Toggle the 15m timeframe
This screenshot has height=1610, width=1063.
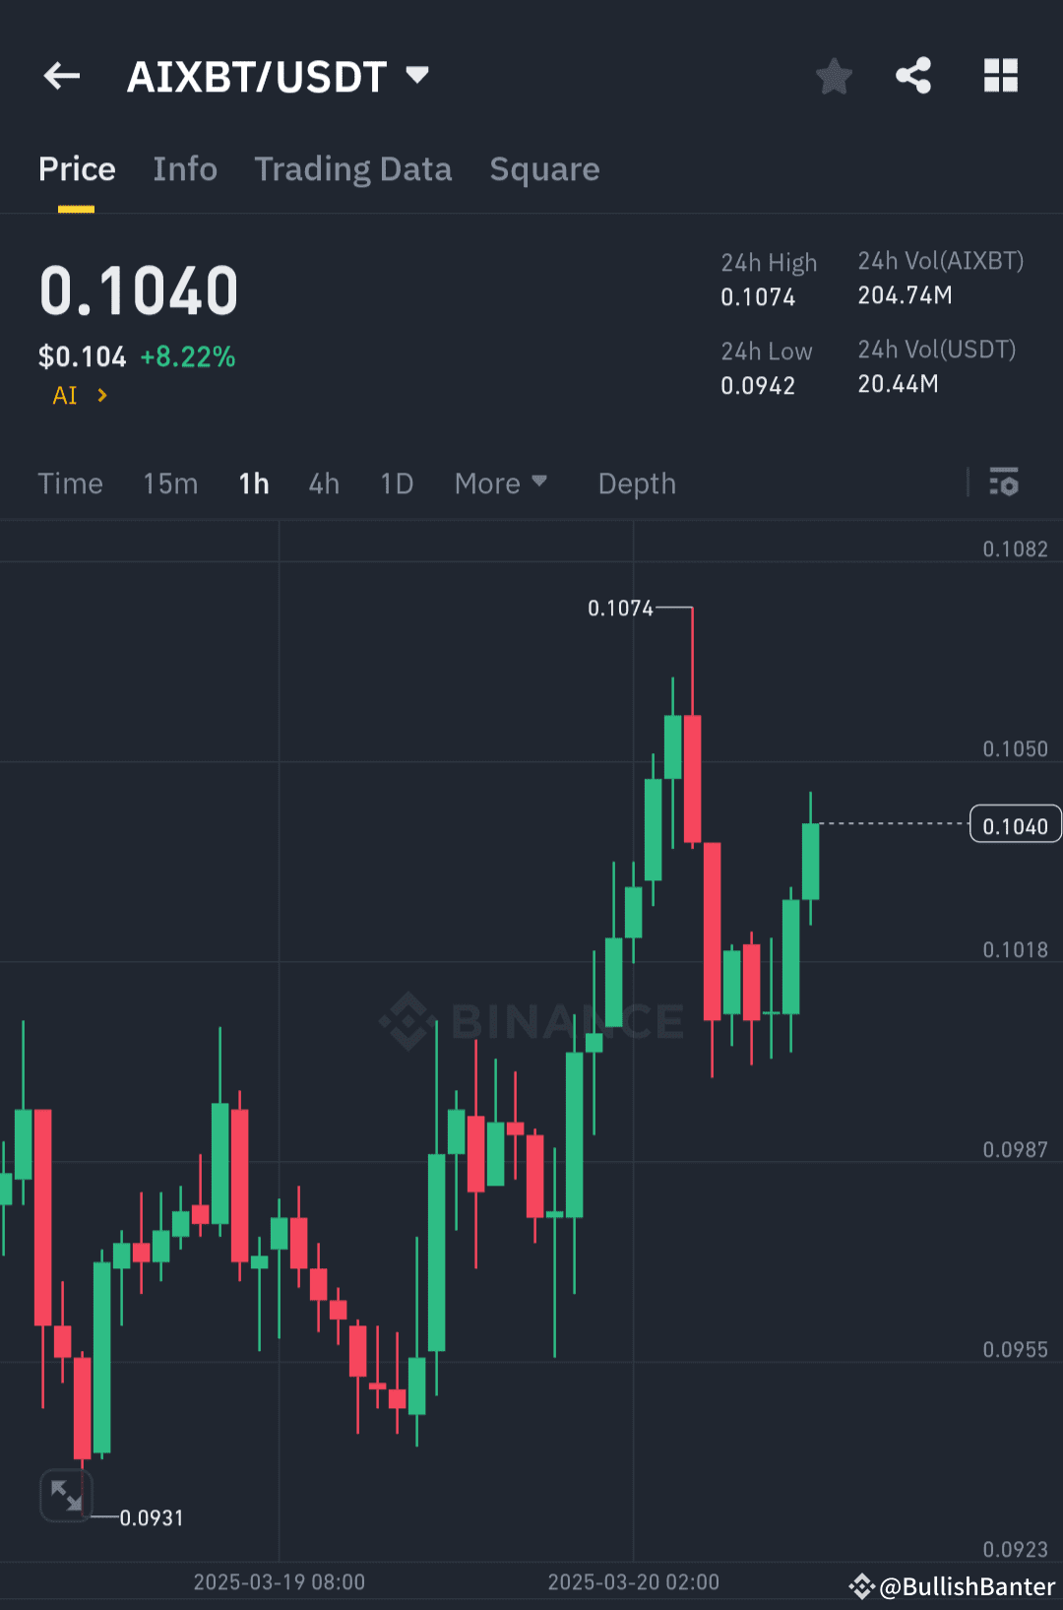pyautogui.click(x=169, y=483)
